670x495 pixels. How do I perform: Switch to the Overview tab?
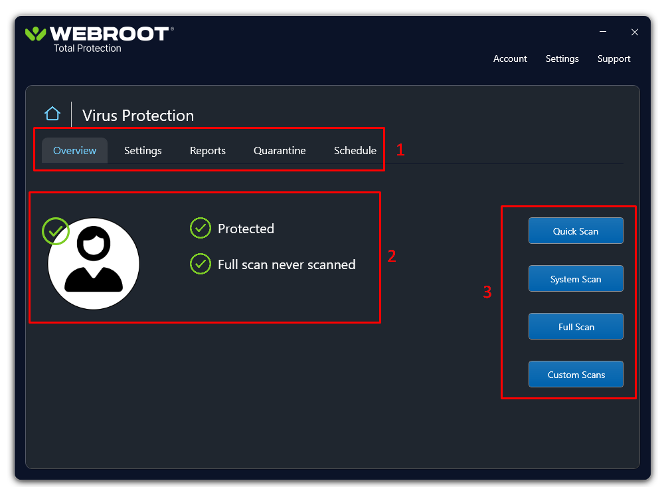pyautogui.click(x=74, y=151)
